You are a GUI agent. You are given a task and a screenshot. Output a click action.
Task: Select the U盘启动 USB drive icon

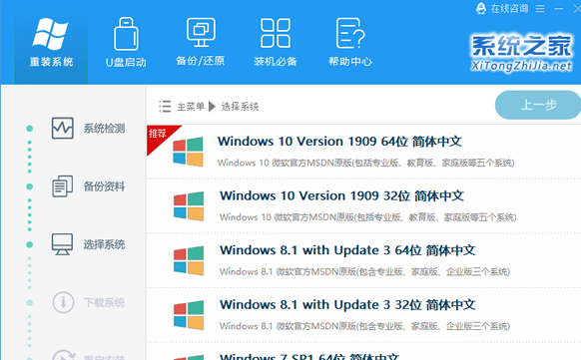coord(126,34)
